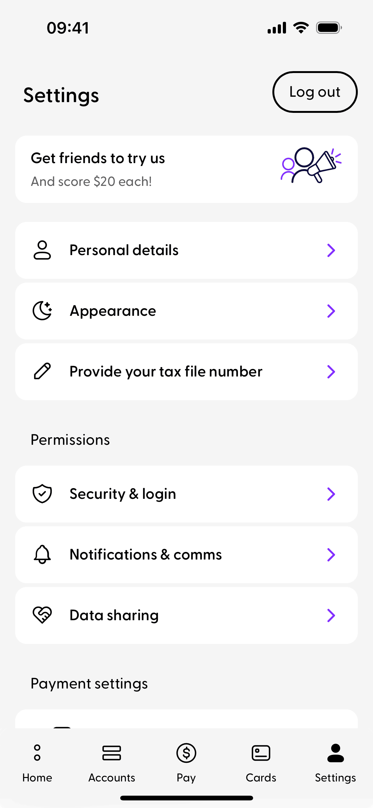Tap the person icon beside Personal details
The image size is (373, 808).
coord(42,250)
